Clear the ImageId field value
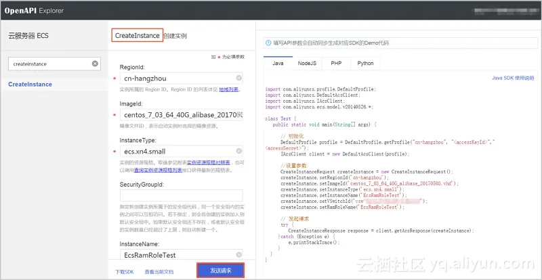Viewport: 542px width, 280px height. click(x=241, y=115)
